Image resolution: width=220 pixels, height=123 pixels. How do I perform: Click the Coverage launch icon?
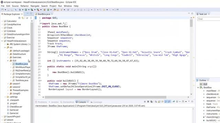point(32,10)
